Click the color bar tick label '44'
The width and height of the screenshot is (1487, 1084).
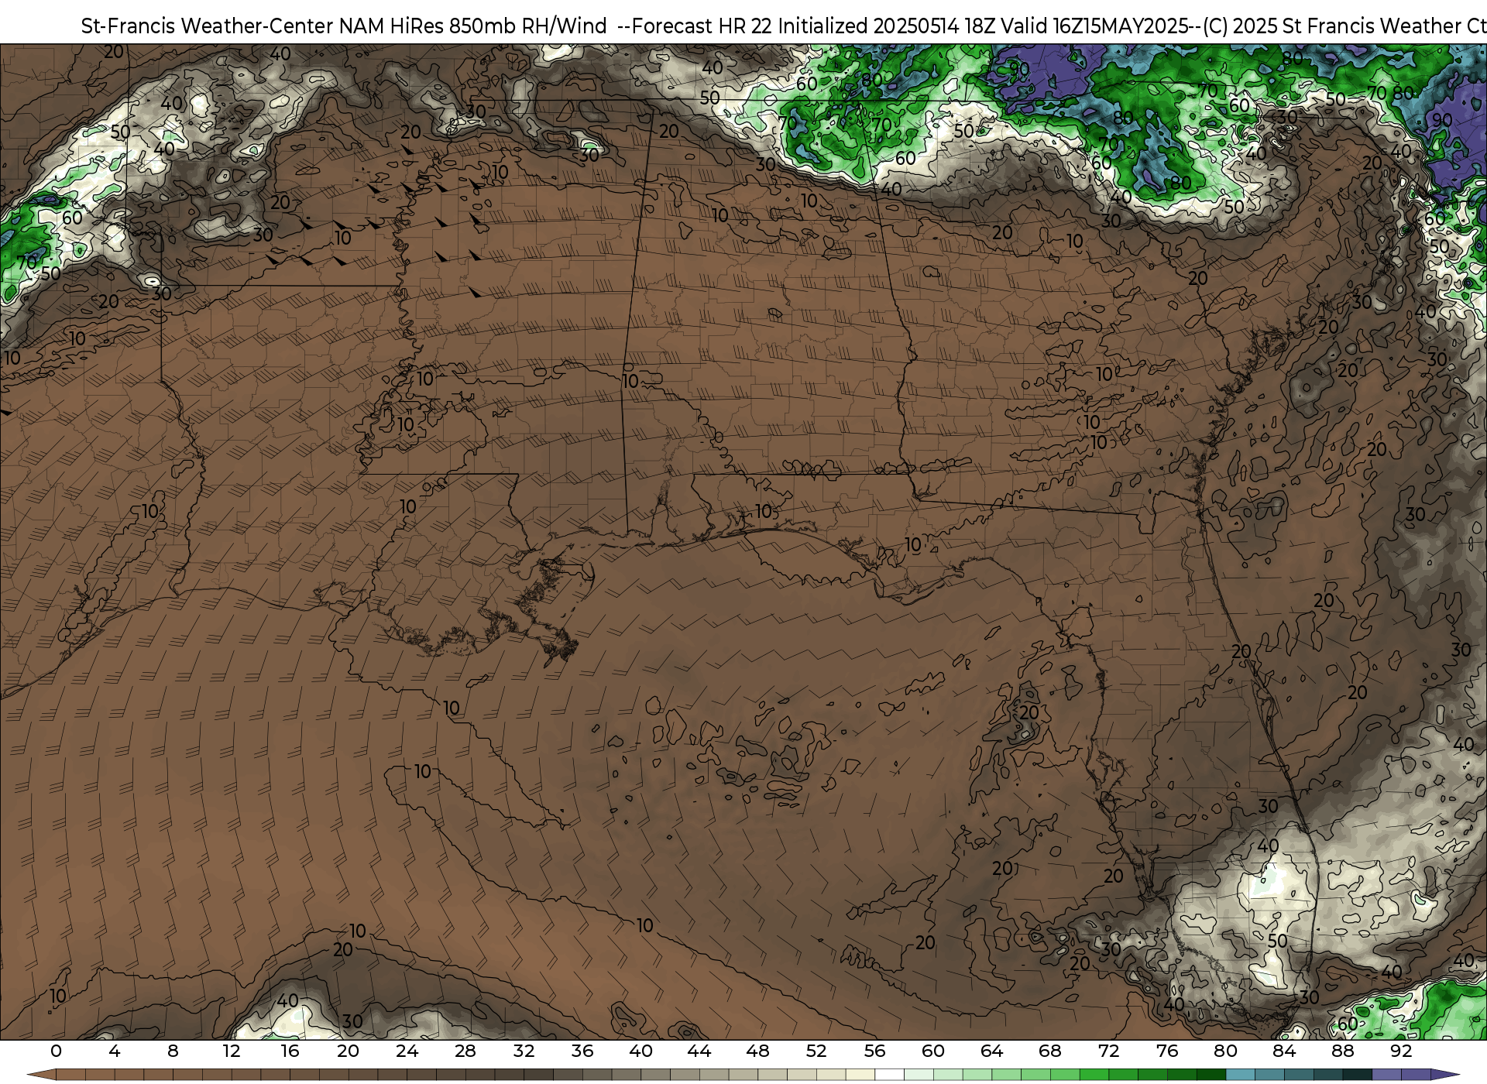point(699,1051)
